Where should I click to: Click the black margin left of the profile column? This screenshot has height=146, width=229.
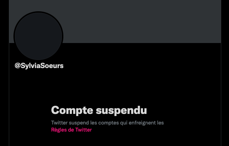click(x=4, y=73)
